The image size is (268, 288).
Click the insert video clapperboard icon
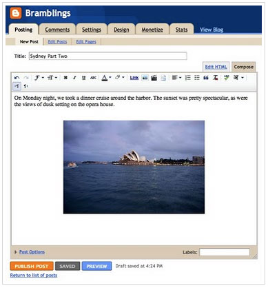pos(154,78)
